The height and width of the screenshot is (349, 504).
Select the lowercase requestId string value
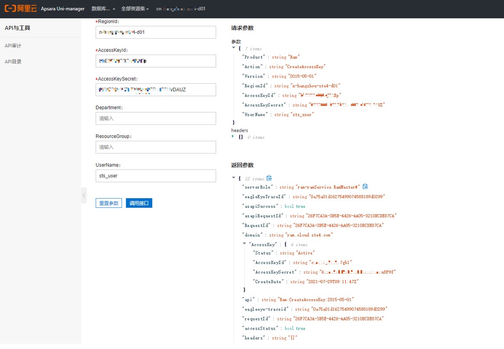(338, 319)
